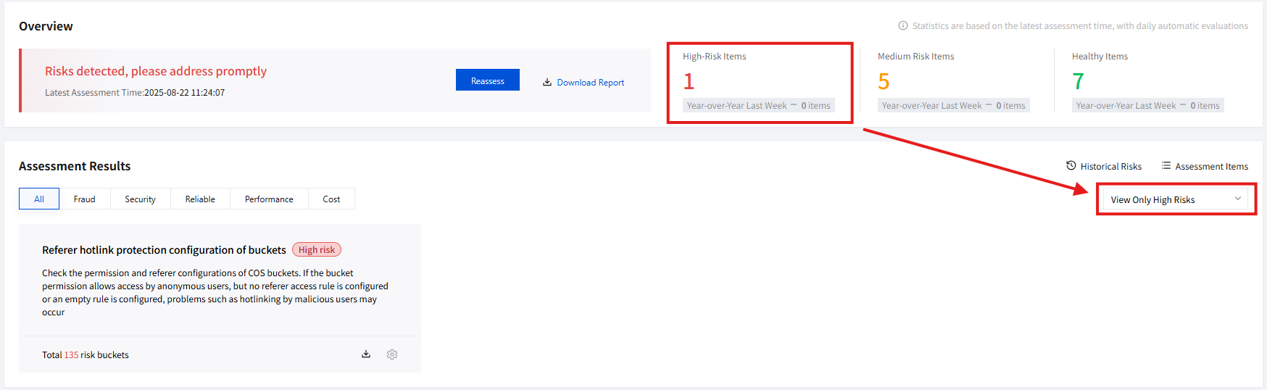Download the assessment report

coord(583,83)
